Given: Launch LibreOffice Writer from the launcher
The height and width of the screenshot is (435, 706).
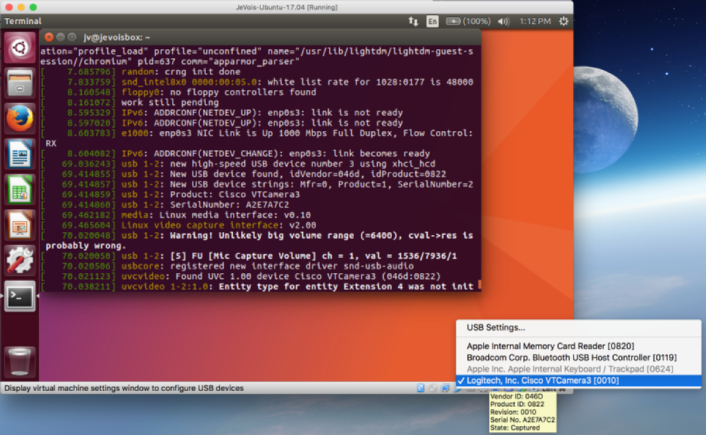Looking at the screenshot, I should (x=20, y=155).
